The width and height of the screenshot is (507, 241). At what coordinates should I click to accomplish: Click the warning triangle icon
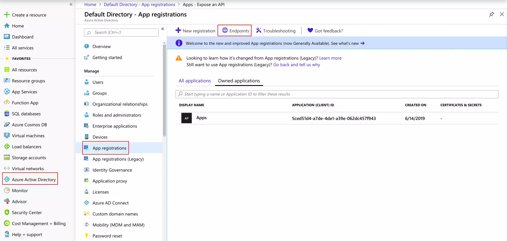click(179, 58)
